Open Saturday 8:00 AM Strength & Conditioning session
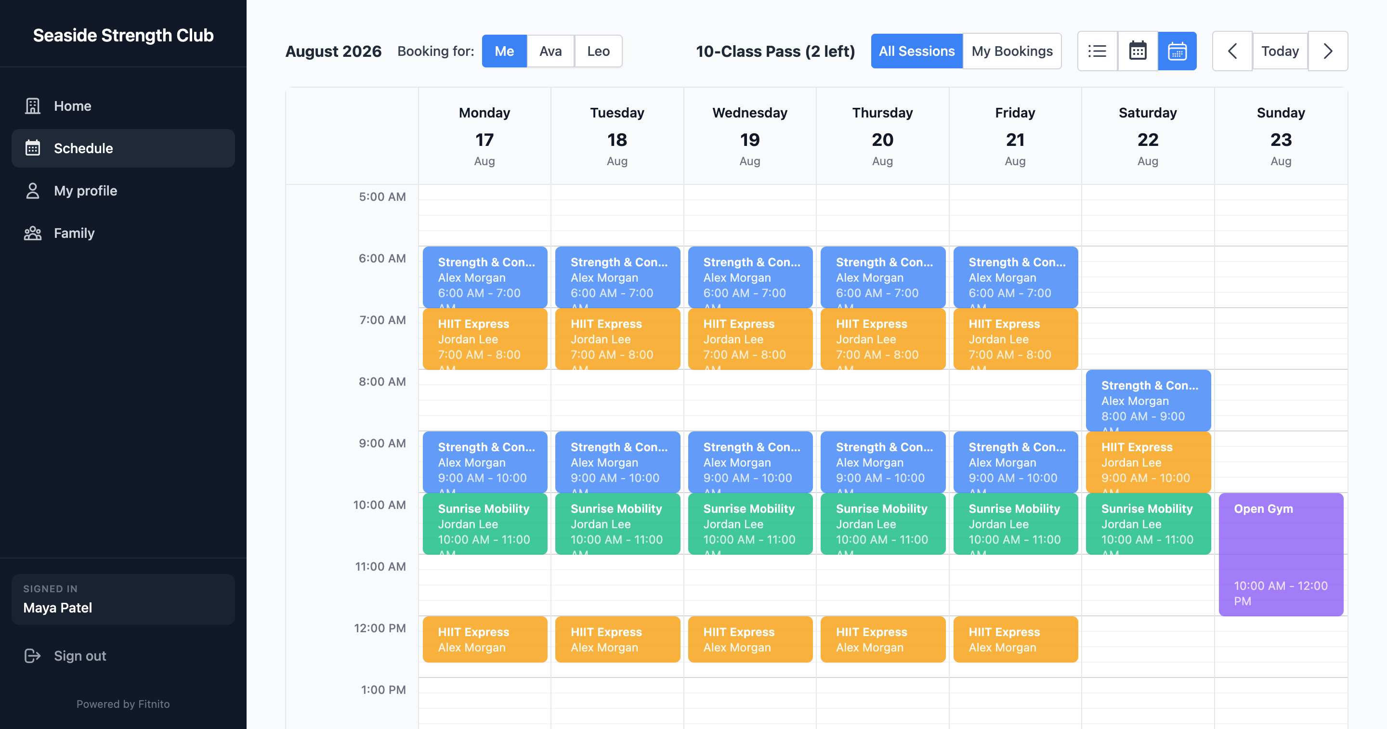 click(x=1149, y=401)
